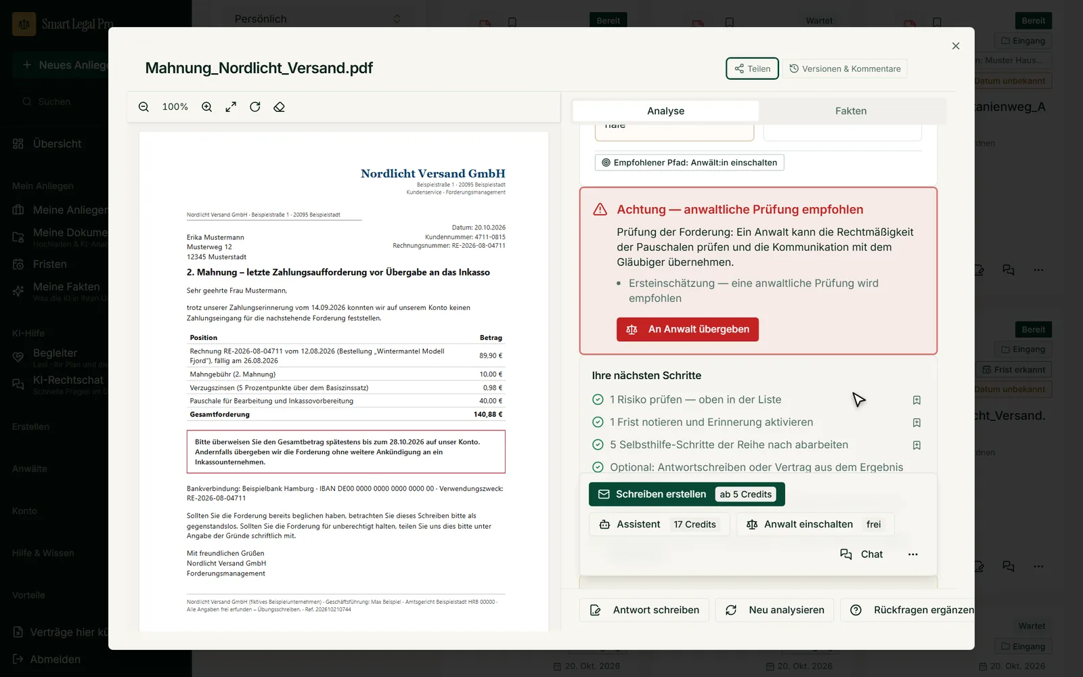Zoom in the PDF viewer
The height and width of the screenshot is (677, 1083).
coord(207,107)
